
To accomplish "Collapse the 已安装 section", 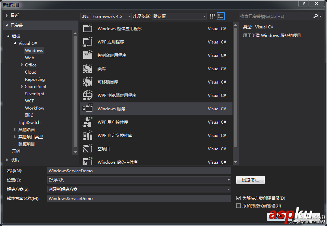I will [7, 25].
